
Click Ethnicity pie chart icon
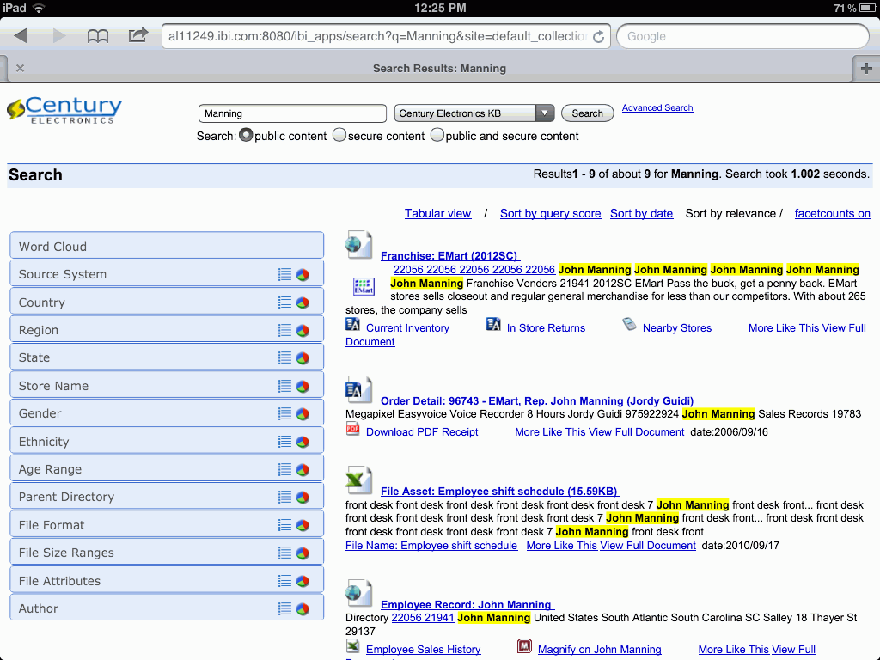(303, 442)
